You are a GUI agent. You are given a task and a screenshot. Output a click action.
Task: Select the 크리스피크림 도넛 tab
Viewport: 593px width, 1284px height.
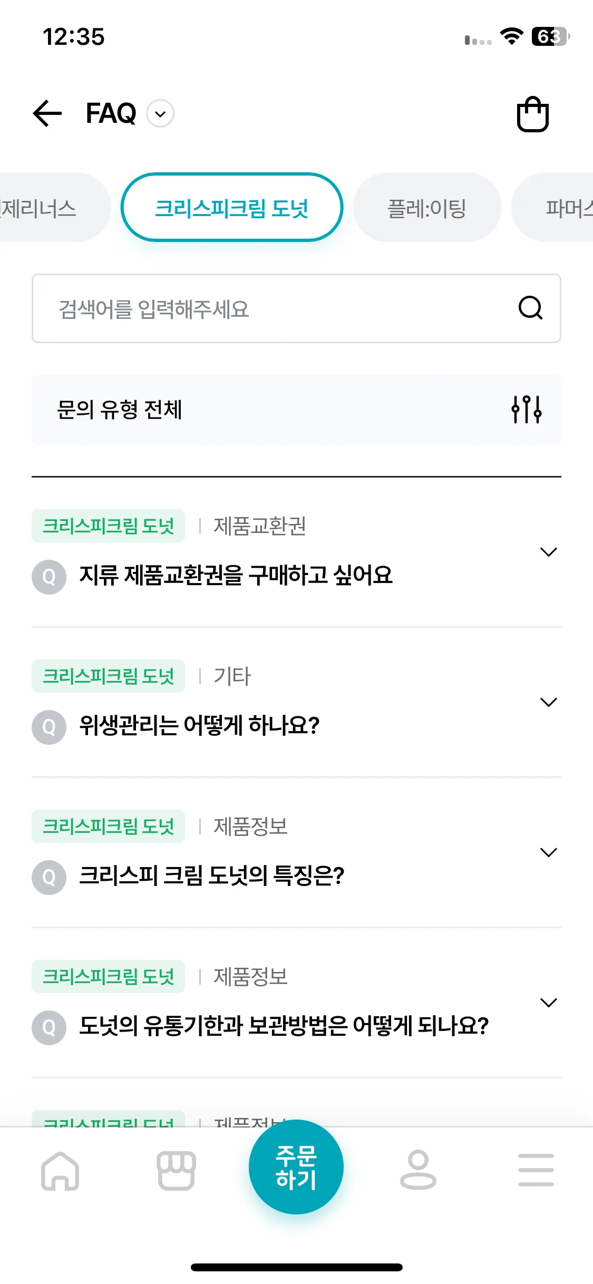coord(232,207)
